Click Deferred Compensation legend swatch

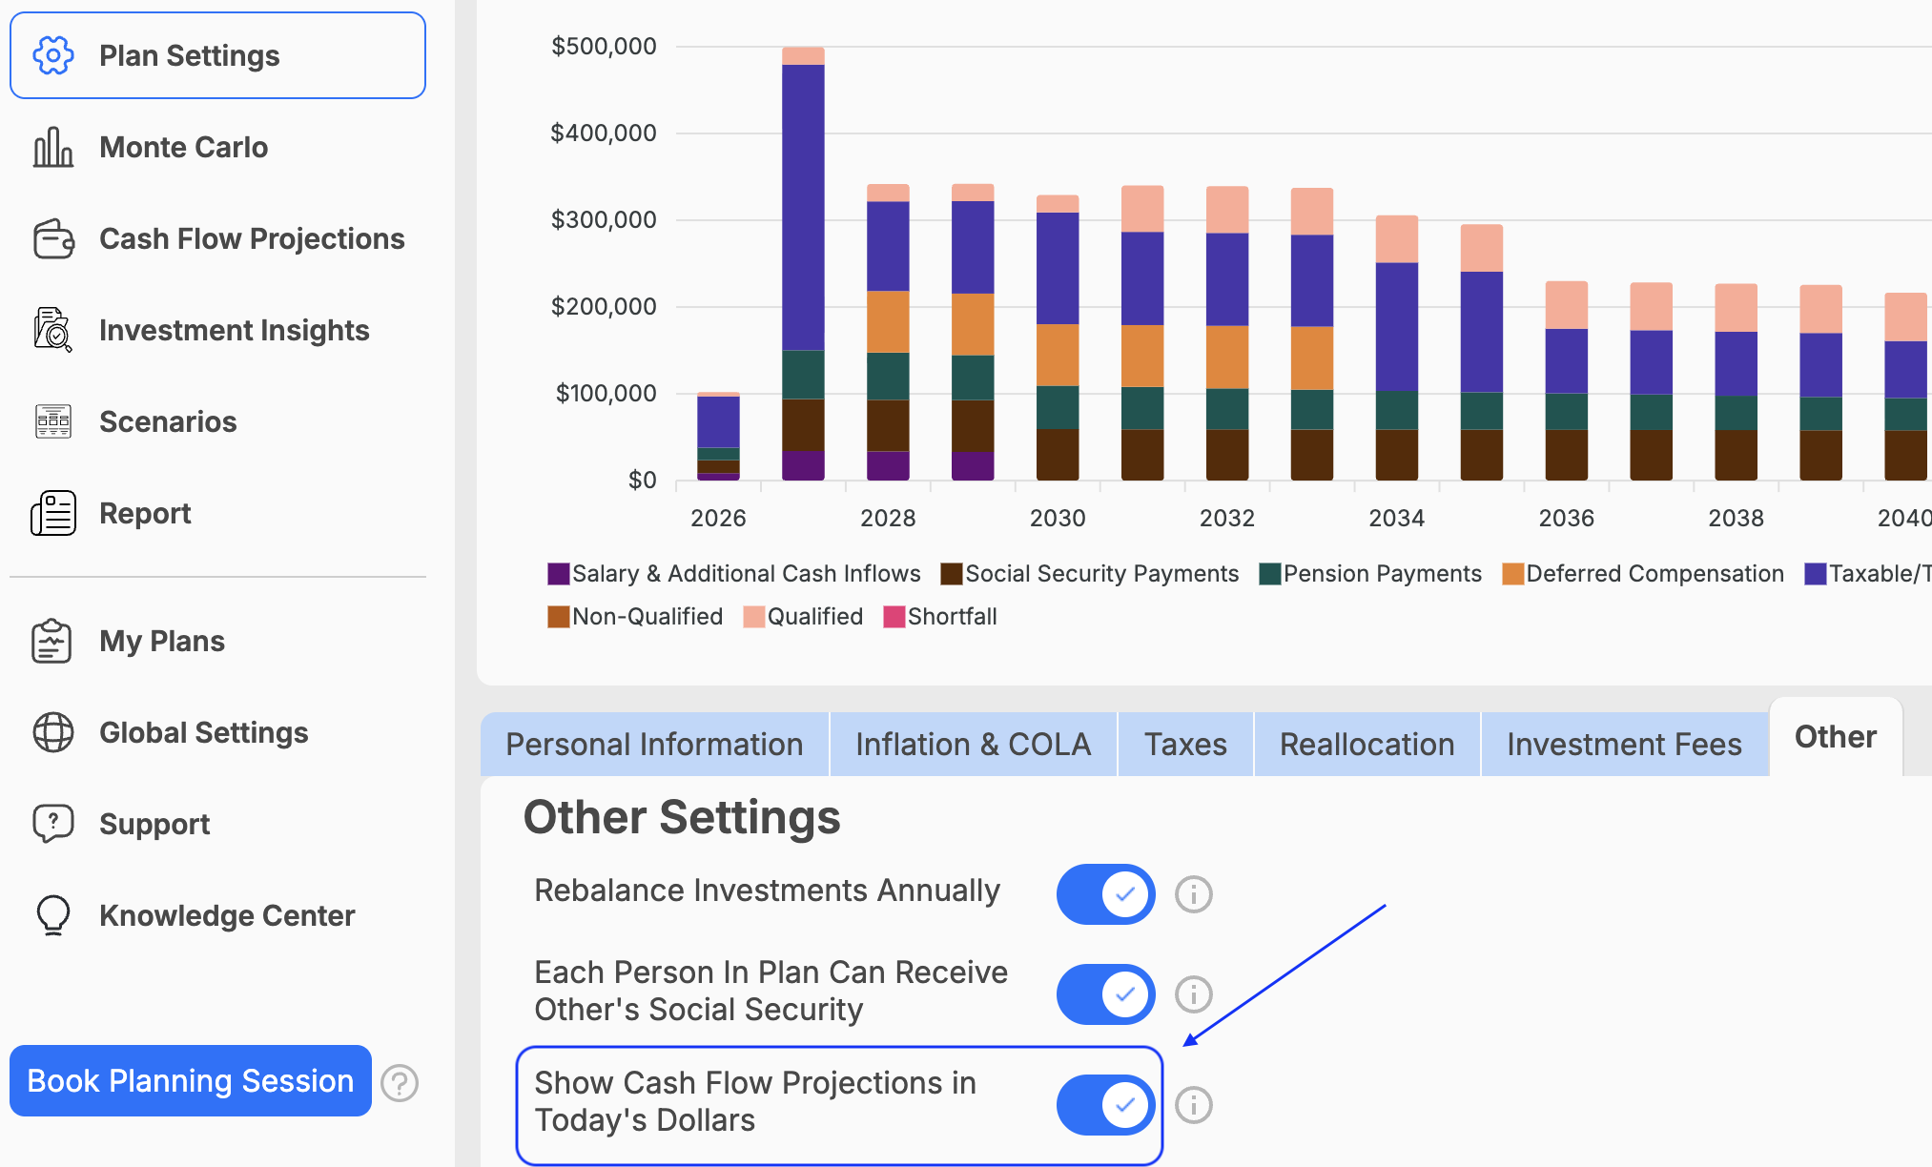[x=1512, y=574]
